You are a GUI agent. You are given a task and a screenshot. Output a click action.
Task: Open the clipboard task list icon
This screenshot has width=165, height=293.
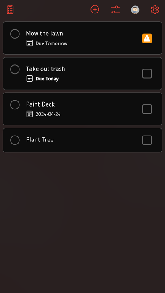coord(10,10)
